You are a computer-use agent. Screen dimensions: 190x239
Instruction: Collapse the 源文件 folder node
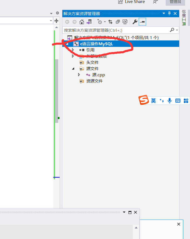(x=73, y=69)
